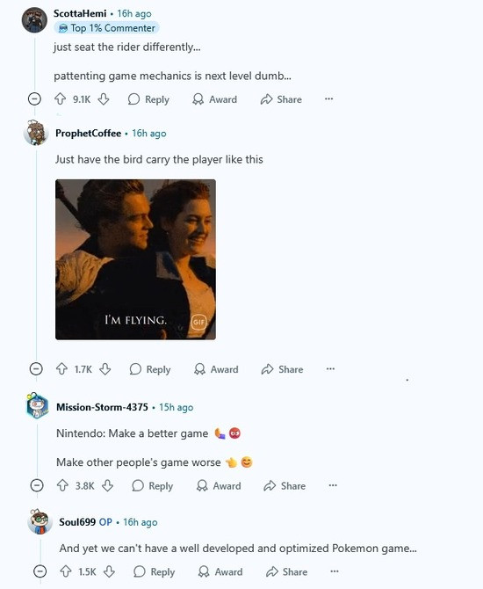Click the Top 1% Commenter badge
Viewport: 483px width, 589px height.
pyautogui.click(x=106, y=28)
